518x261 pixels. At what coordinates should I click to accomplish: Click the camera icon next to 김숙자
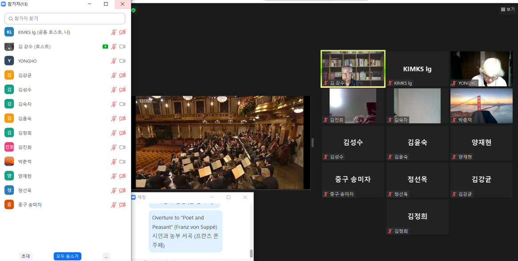(x=122, y=104)
